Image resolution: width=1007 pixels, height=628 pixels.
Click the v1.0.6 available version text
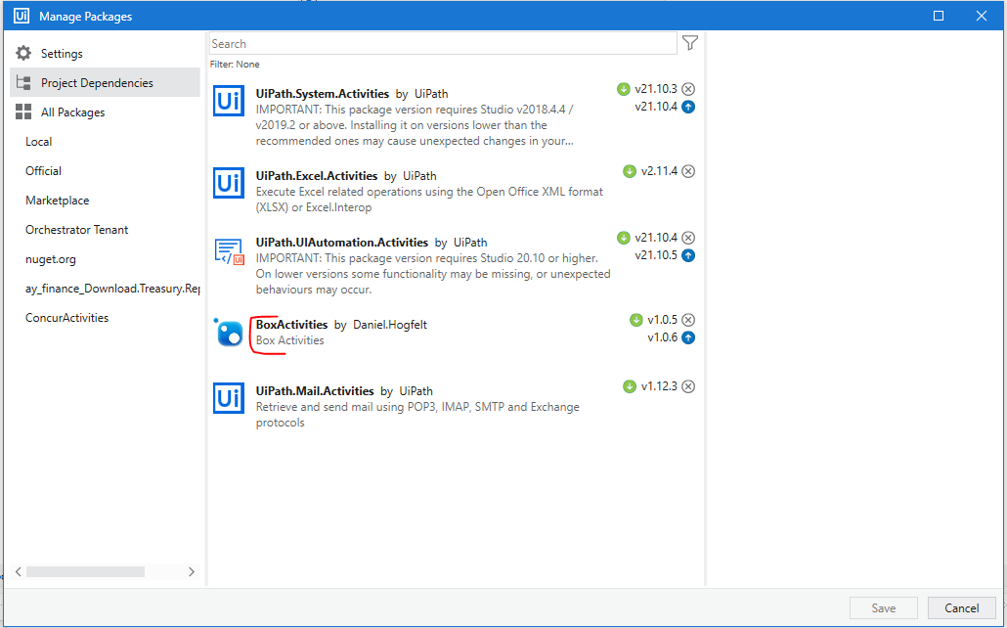click(662, 337)
